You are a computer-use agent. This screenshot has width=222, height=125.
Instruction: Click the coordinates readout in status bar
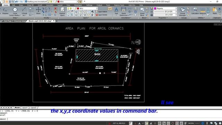[x=119, y=123]
